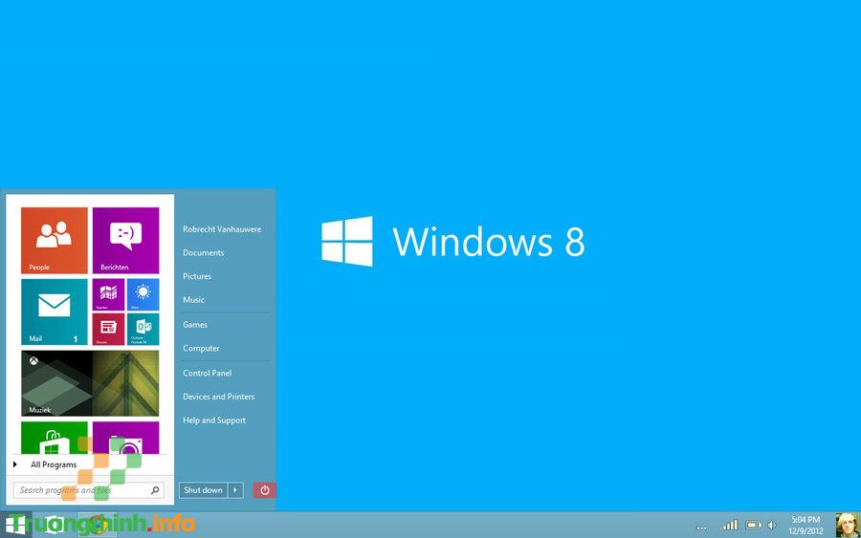Click the battery tray icon
Viewport: 861px width, 538px height.
pyautogui.click(x=754, y=526)
